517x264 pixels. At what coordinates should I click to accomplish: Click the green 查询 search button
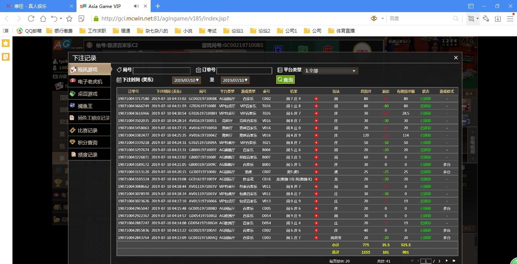[285, 80]
